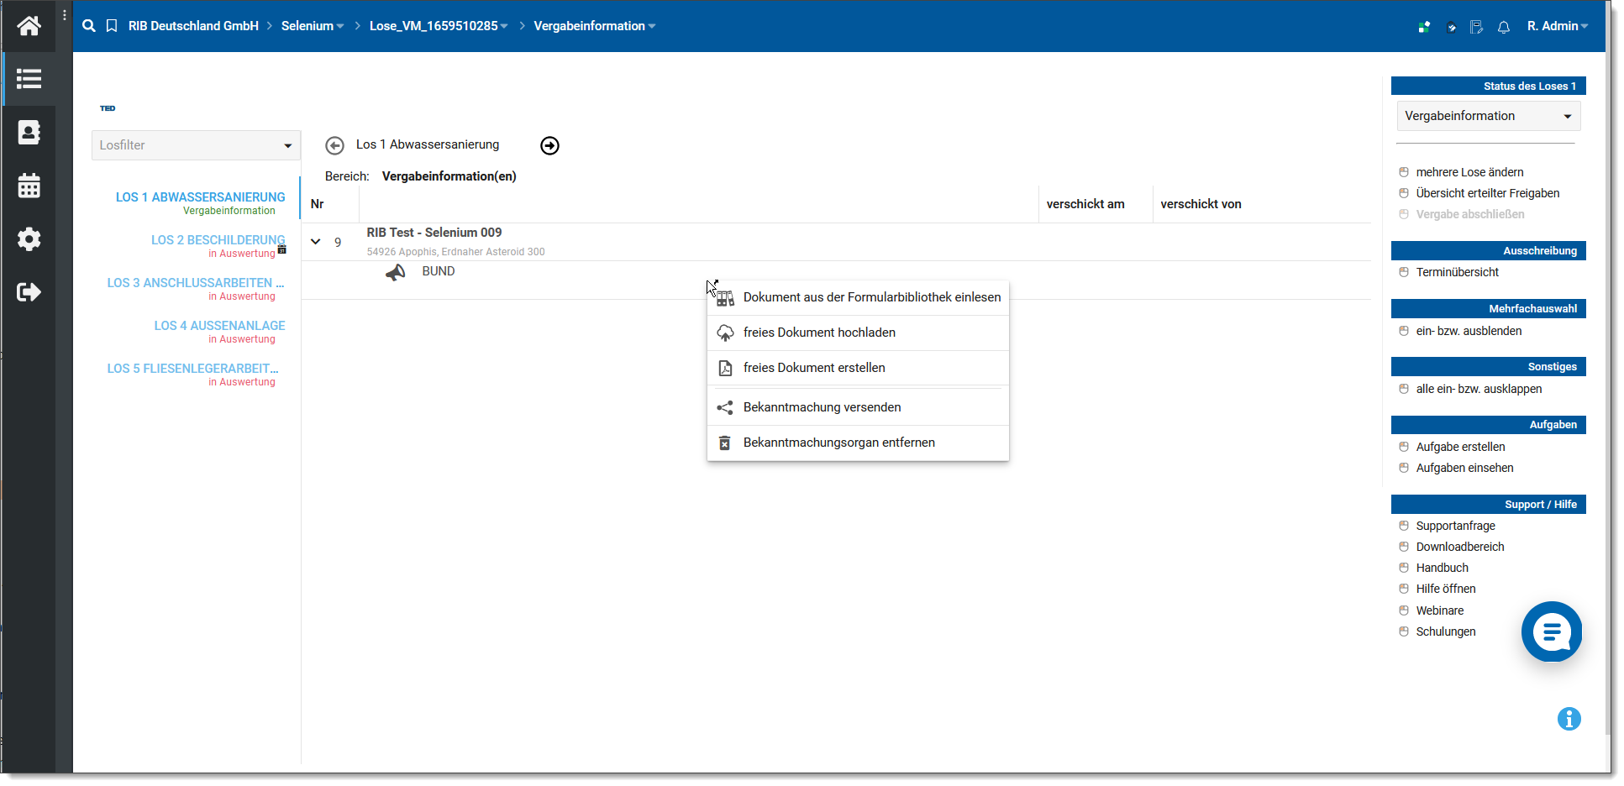This screenshot has height=786, width=1624.
Task: Select Dokument aus der Formularbibliothek einlesen
Action: pos(858,297)
